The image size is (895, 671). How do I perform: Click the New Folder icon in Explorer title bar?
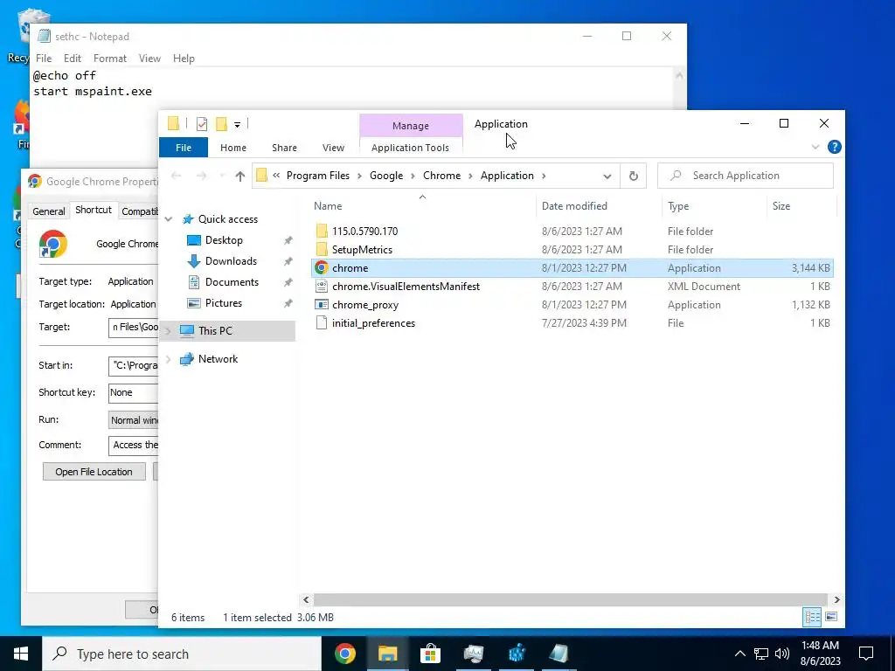coord(221,124)
